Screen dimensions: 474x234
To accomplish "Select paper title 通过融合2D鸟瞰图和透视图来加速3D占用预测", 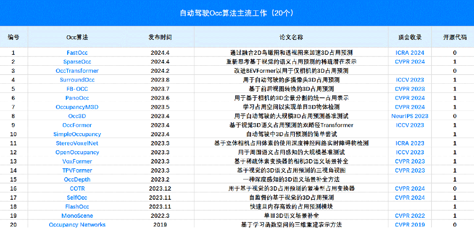I will coord(291,53).
